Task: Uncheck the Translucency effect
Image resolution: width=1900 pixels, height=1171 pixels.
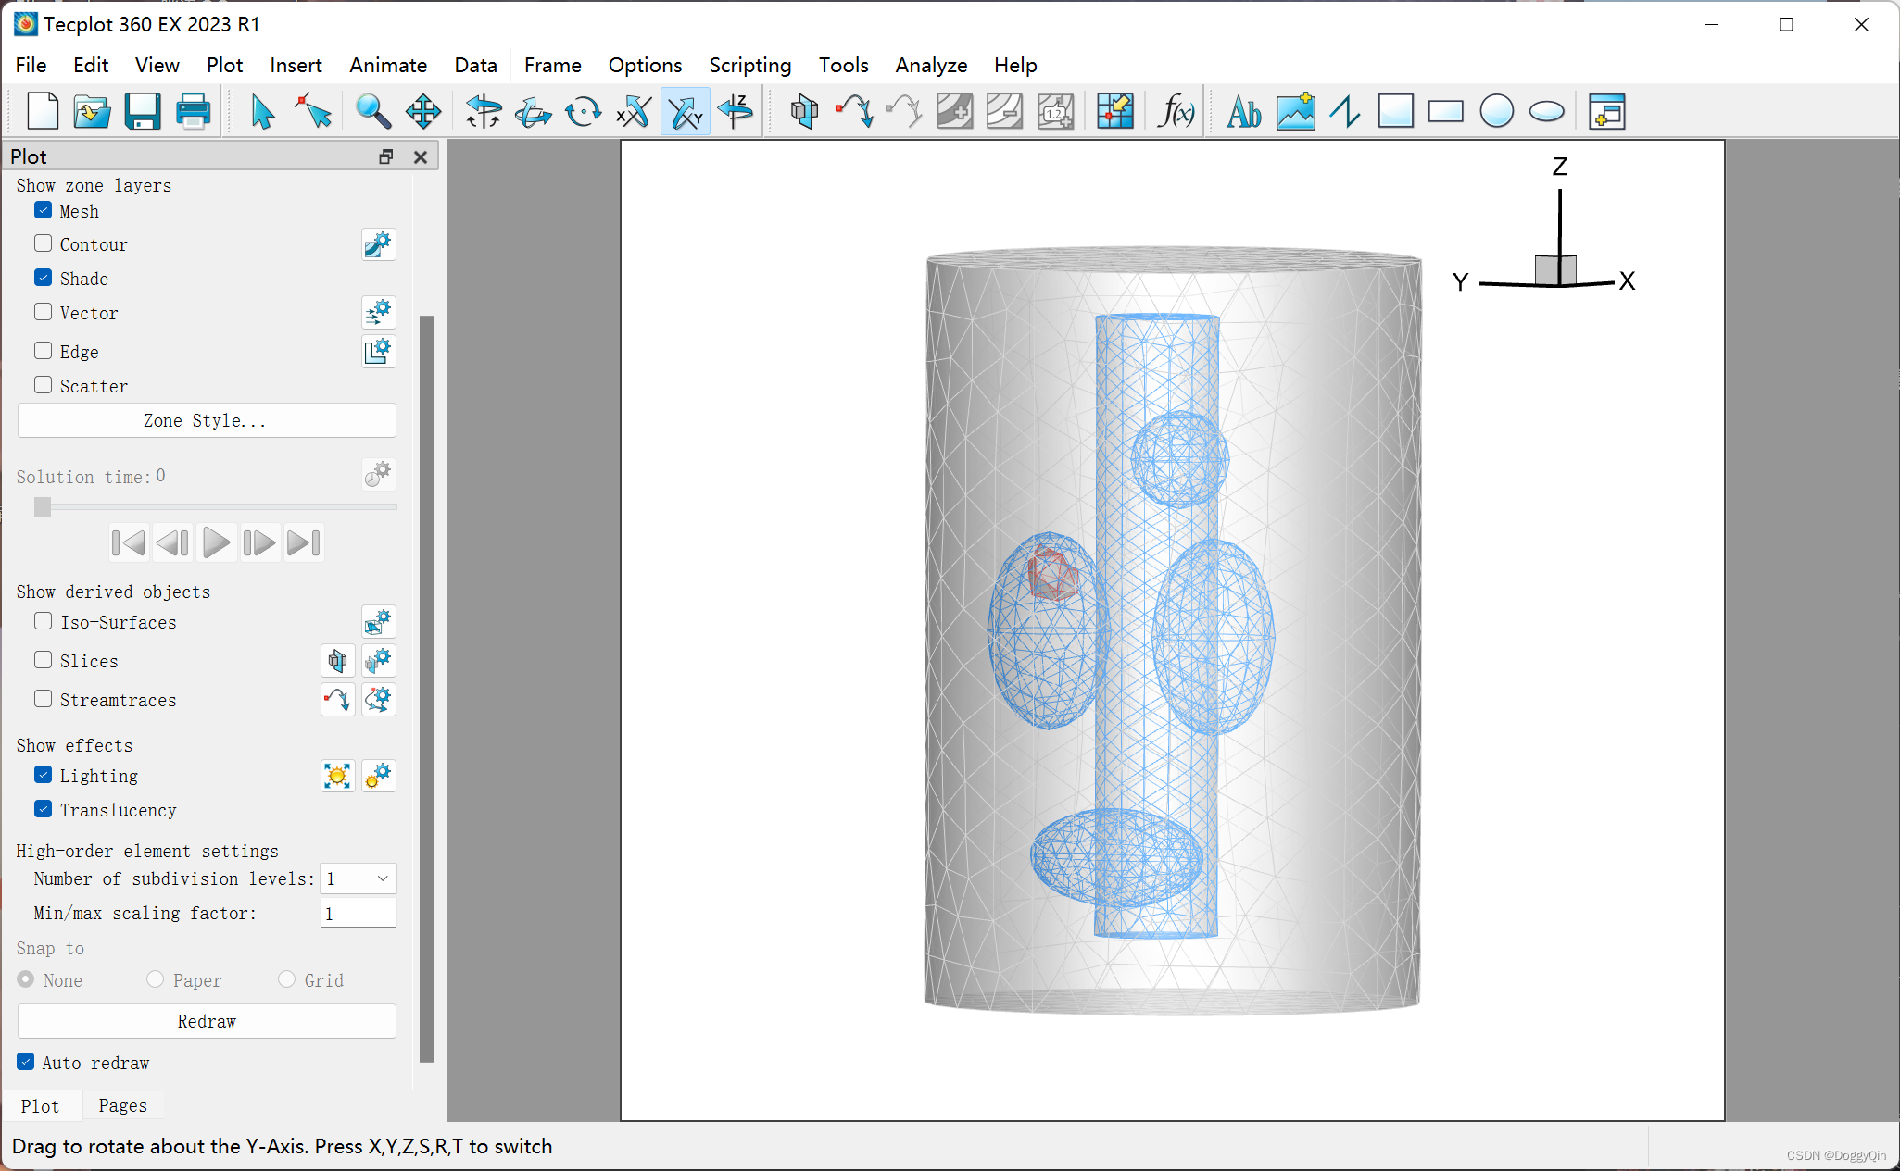Action: tap(44, 809)
